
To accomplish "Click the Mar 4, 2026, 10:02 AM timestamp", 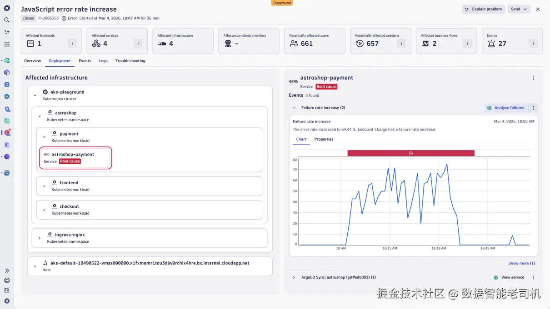I will [514, 122].
